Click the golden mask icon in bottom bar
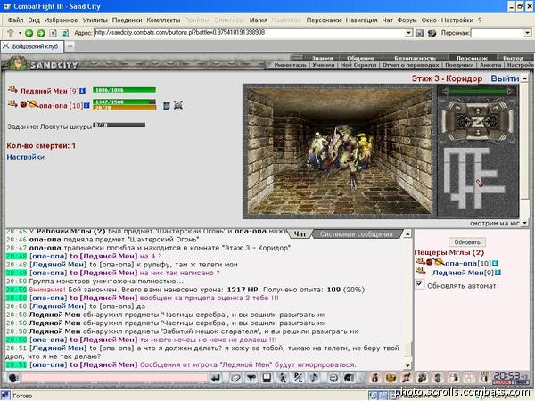This screenshot has width=535, height=401. 391,378
